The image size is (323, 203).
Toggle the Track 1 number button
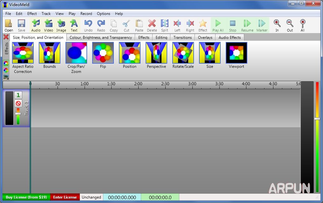click(x=18, y=95)
